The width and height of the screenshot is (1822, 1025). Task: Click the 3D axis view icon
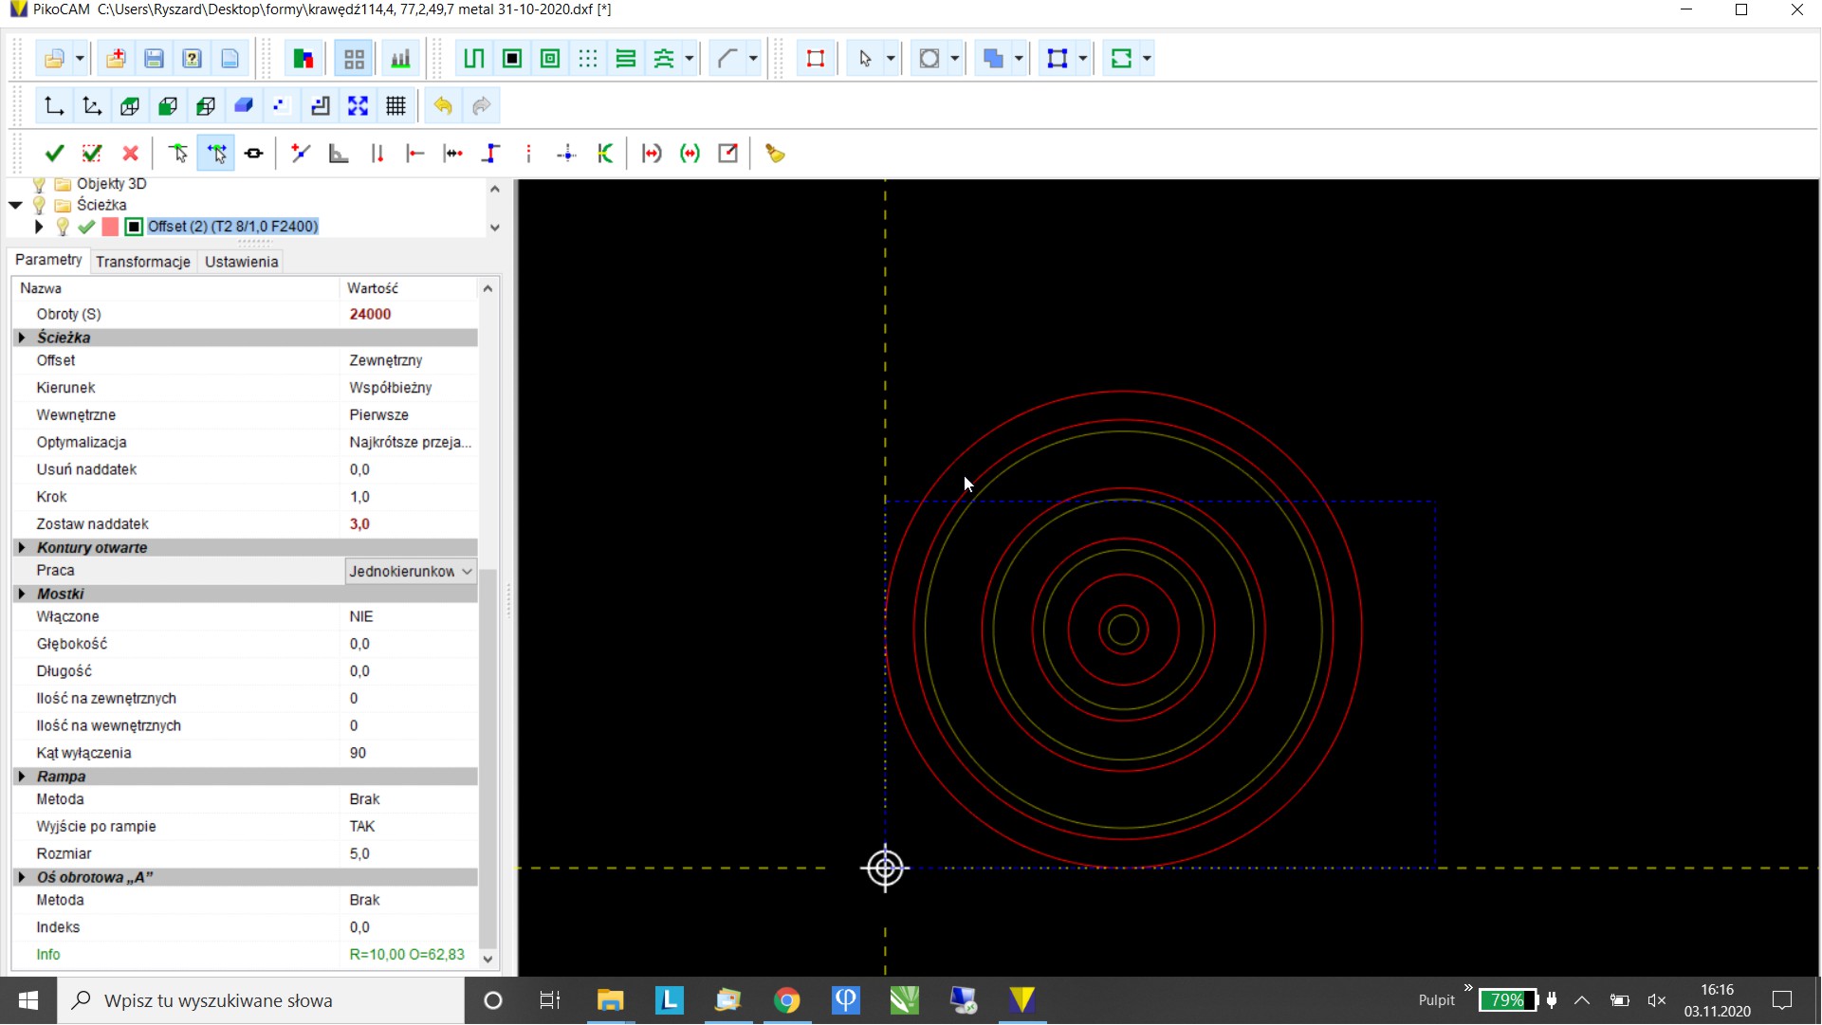tap(92, 106)
